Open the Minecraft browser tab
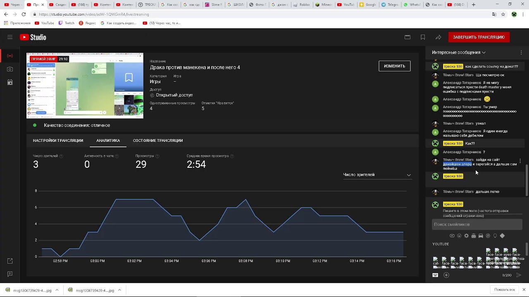The height and width of the screenshot is (297, 529). coord(324,5)
